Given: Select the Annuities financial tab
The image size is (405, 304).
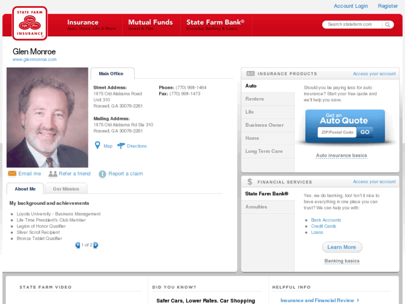Looking at the screenshot, I should click(x=268, y=207).
